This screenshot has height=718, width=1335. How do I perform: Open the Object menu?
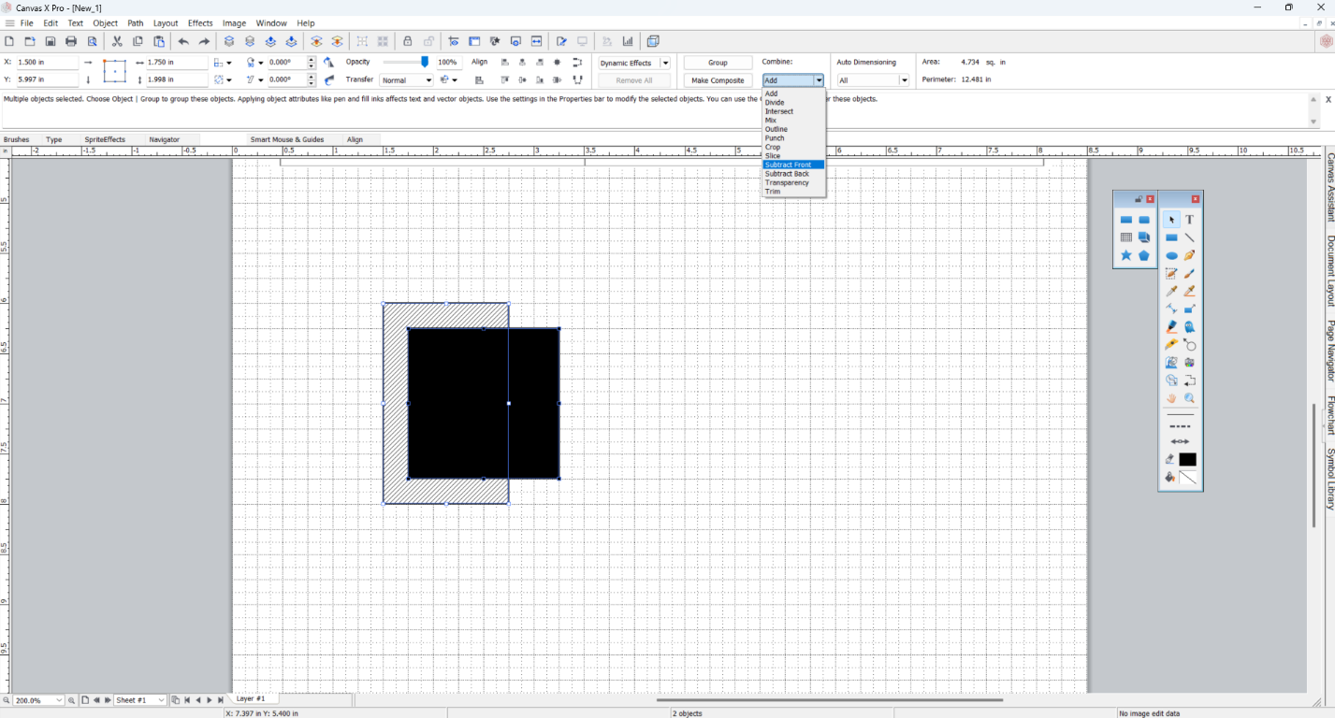[106, 23]
